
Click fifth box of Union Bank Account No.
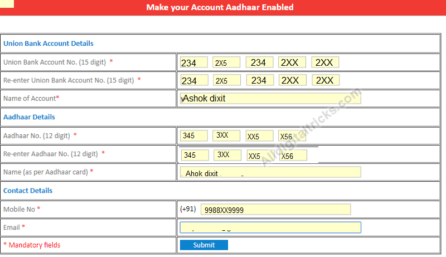click(x=325, y=62)
